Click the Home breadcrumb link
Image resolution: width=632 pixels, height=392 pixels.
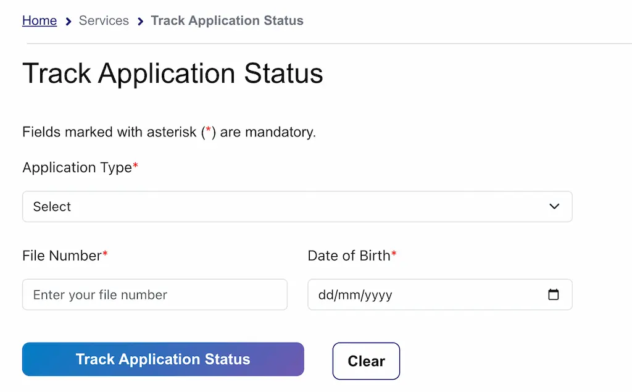point(39,20)
